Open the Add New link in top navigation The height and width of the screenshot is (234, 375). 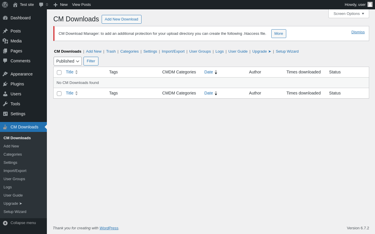94,51
